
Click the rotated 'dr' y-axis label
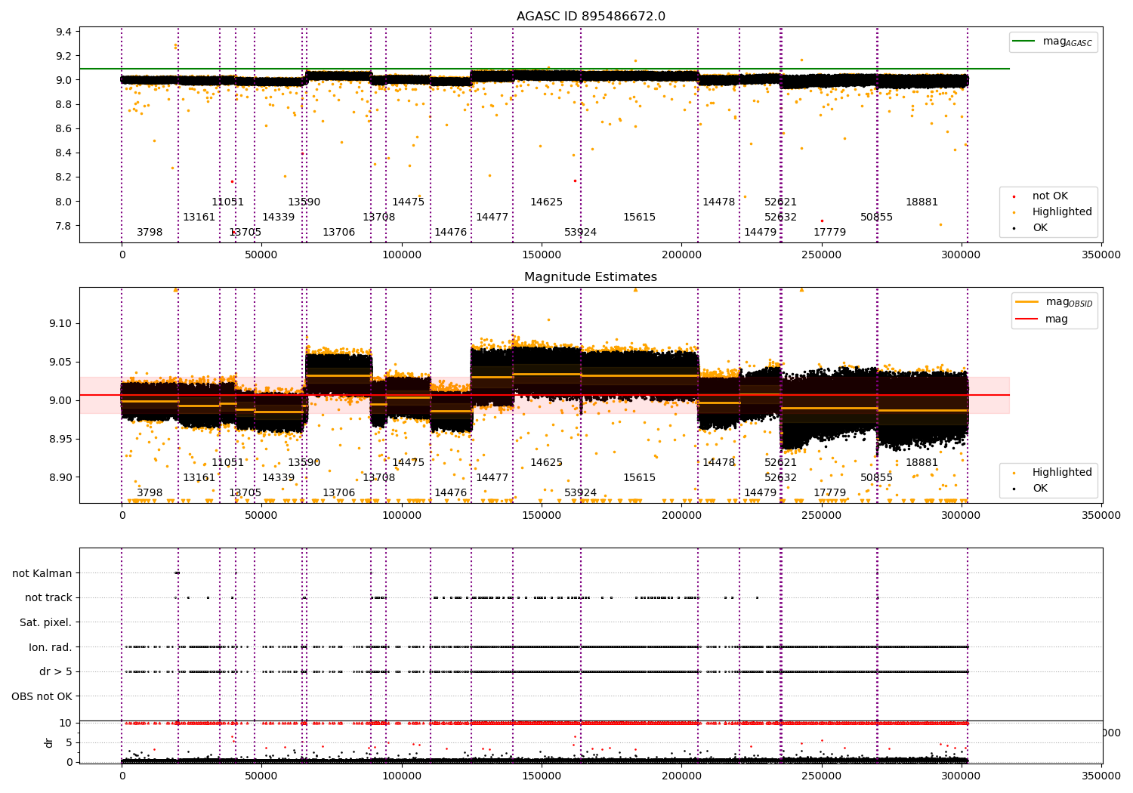(x=49, y=742)
